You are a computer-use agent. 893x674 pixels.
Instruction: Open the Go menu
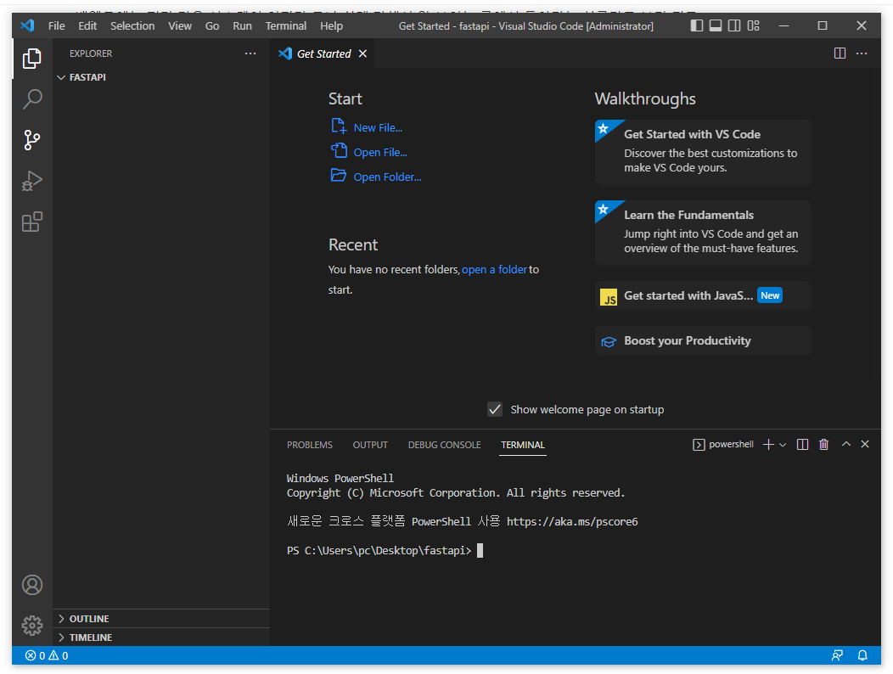212,25
